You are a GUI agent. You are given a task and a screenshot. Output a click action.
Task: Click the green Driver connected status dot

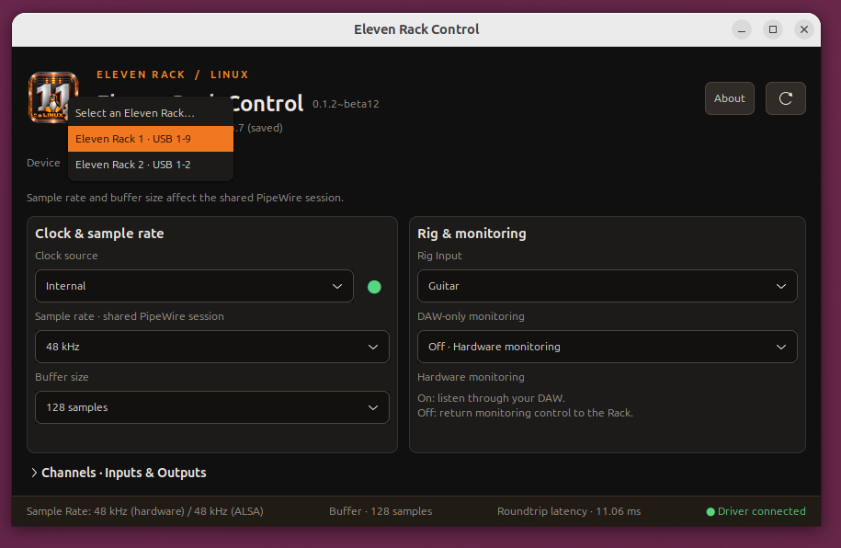click(710, 512)
